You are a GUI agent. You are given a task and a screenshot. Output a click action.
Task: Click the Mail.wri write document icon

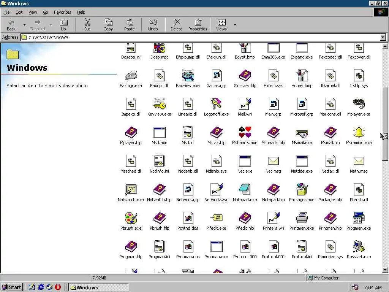245,104
